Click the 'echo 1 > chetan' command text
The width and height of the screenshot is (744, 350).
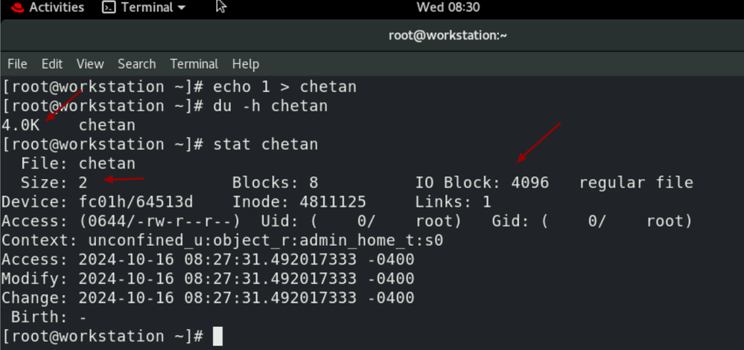284,87
